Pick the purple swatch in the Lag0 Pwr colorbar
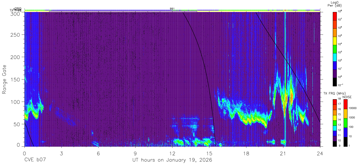360x166 pixels. (x=335, y=73)
